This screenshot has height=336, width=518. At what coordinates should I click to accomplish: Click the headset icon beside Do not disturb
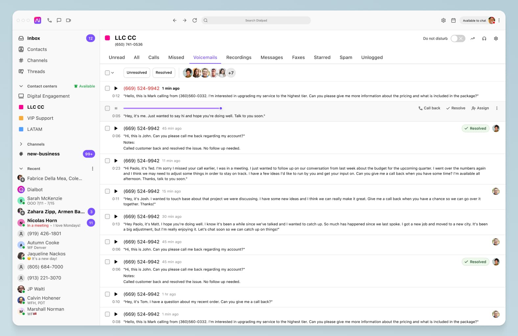[484, 38]
